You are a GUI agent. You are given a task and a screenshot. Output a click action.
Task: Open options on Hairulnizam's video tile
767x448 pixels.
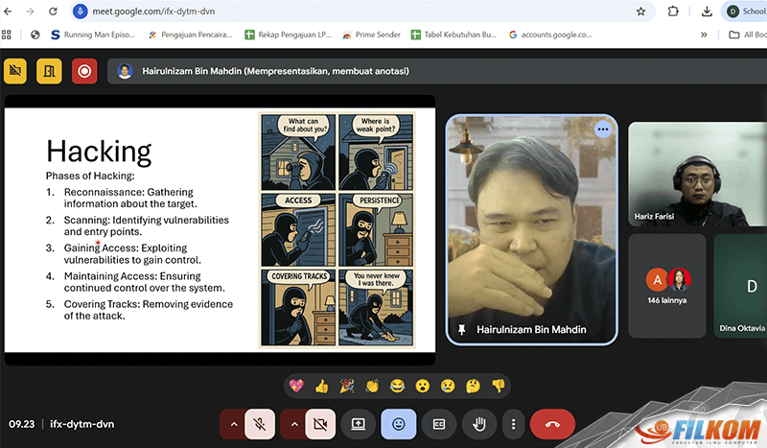pos(602,129)
